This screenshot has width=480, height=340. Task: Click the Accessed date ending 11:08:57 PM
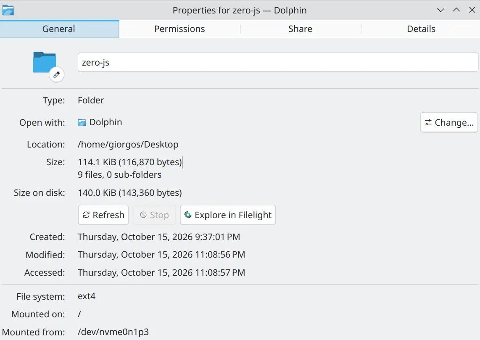[x=161, y=273]
